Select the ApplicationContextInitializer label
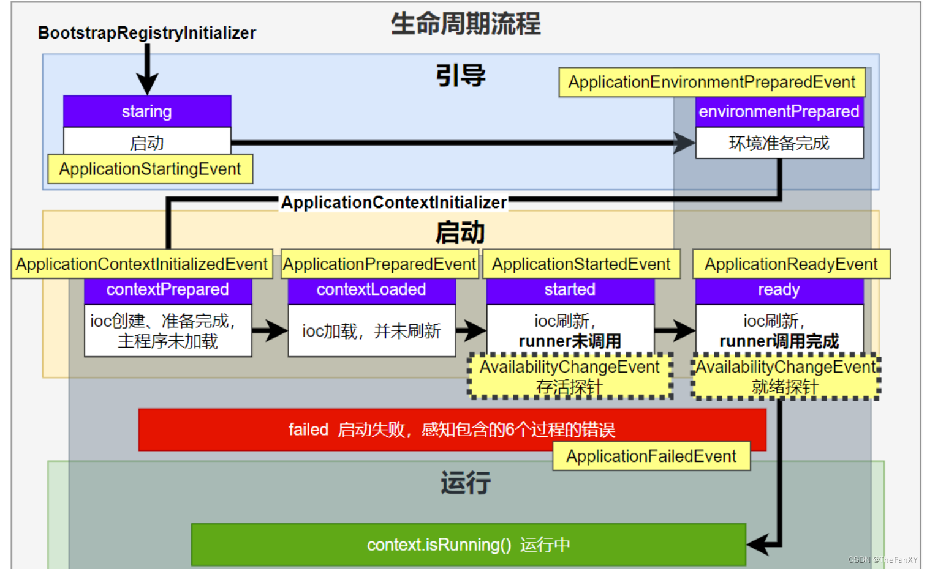 tap(394, 203)
